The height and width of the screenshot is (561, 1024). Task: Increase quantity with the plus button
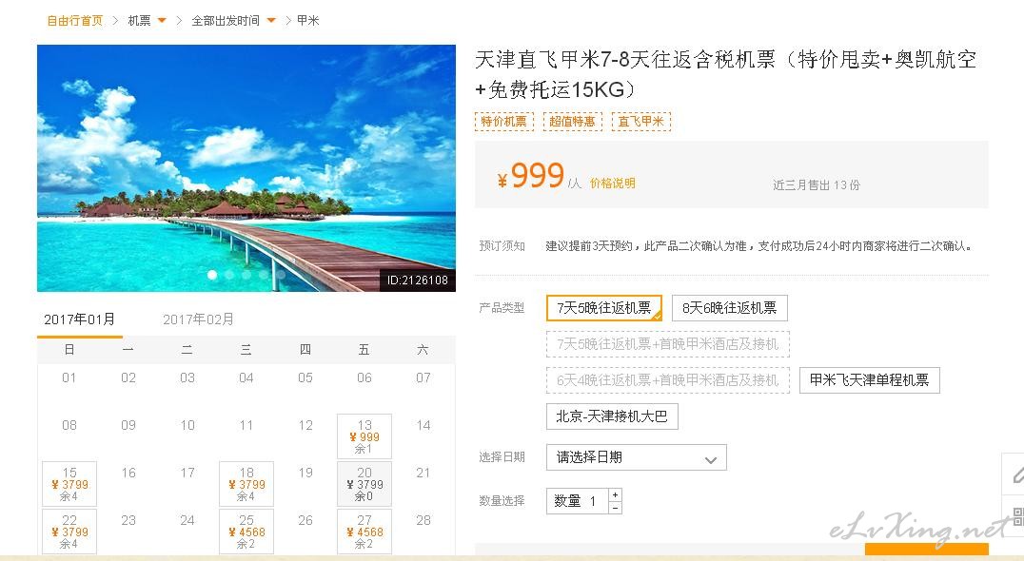click(x=615, y=494)
